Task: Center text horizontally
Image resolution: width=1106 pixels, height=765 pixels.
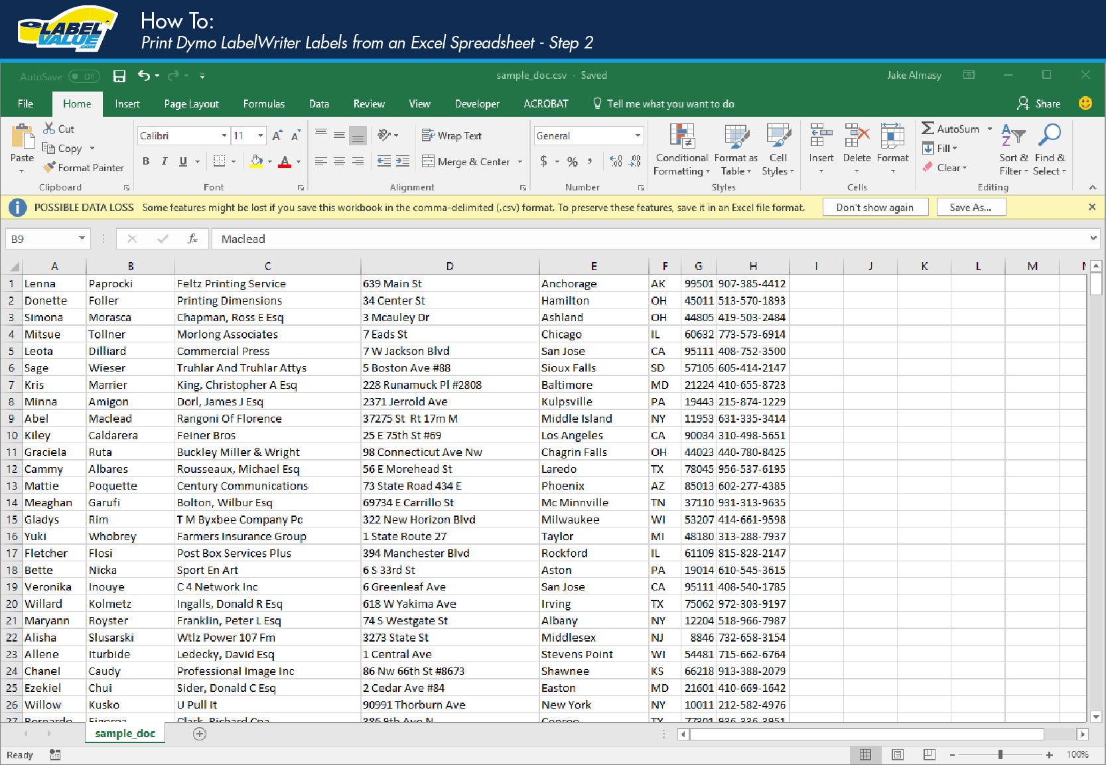Action: 339,161
